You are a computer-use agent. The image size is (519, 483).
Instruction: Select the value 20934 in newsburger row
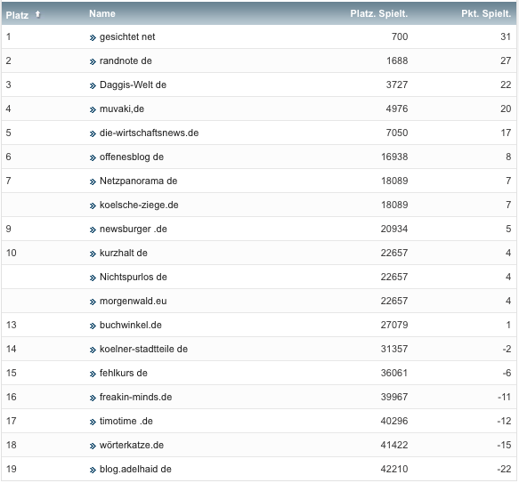(x=394, y=229)
